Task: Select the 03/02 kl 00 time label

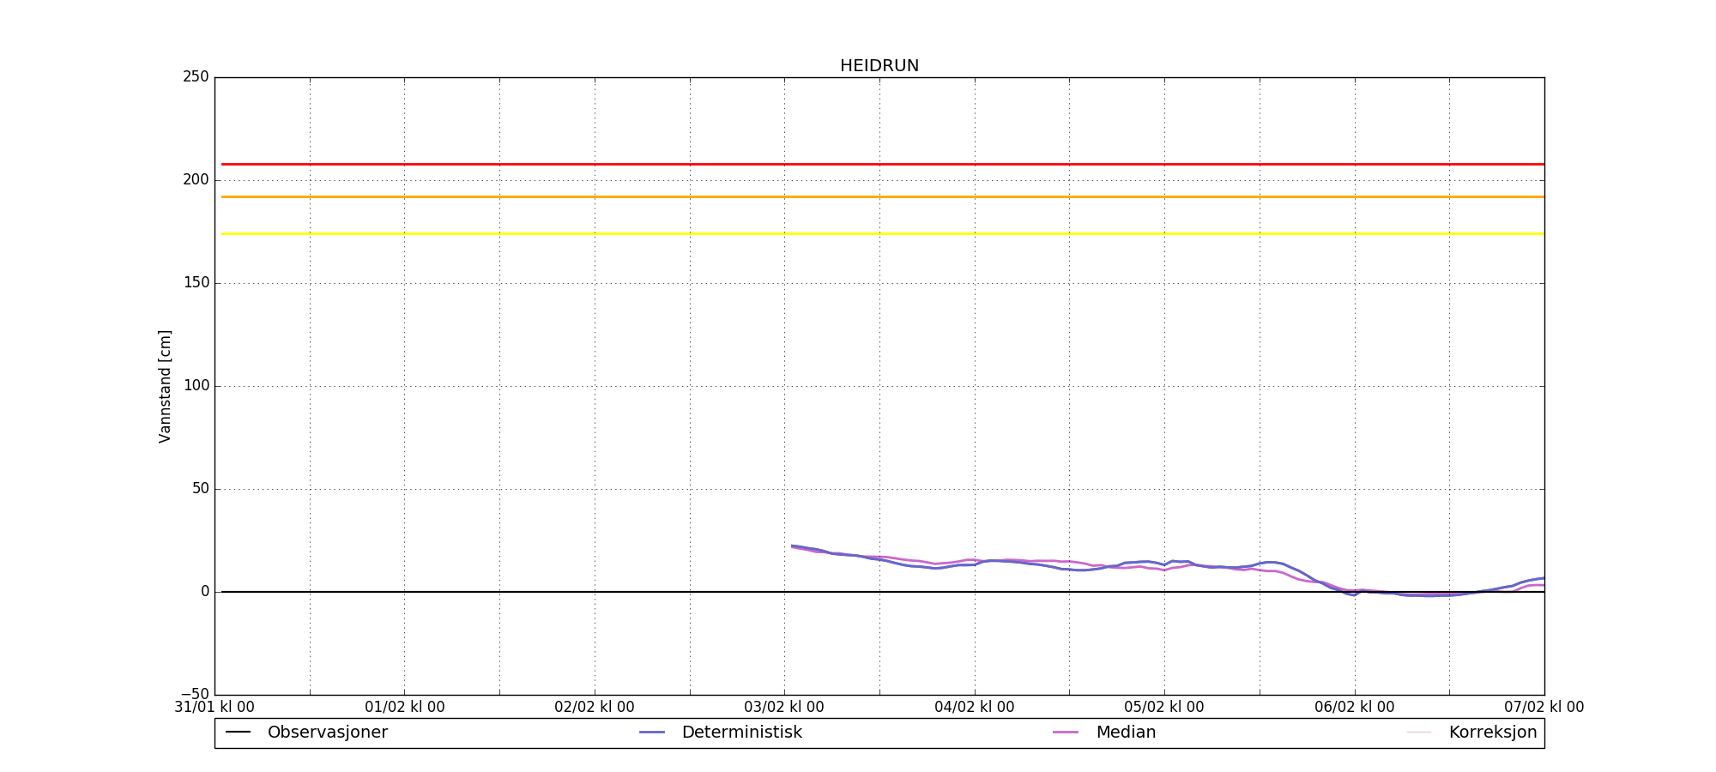Action: 784,708
